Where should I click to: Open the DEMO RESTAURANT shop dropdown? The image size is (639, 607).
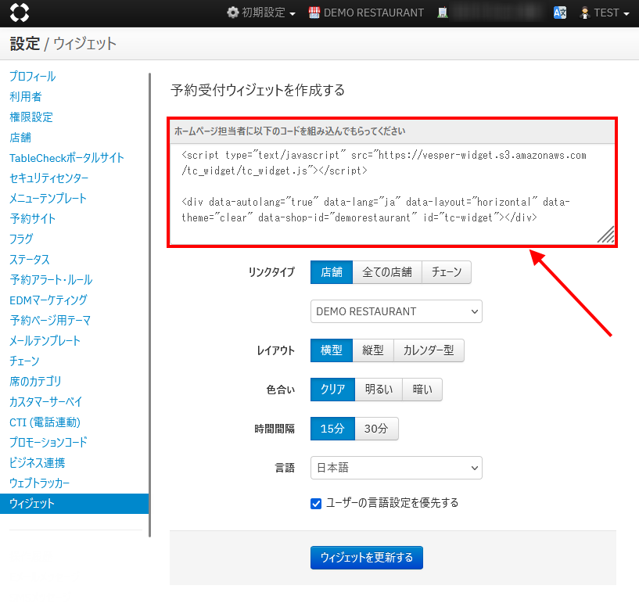(x=396, y=311)
